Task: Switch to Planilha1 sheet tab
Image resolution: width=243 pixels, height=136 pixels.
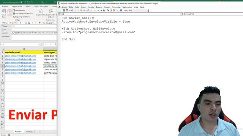Action: click(19, 132)
